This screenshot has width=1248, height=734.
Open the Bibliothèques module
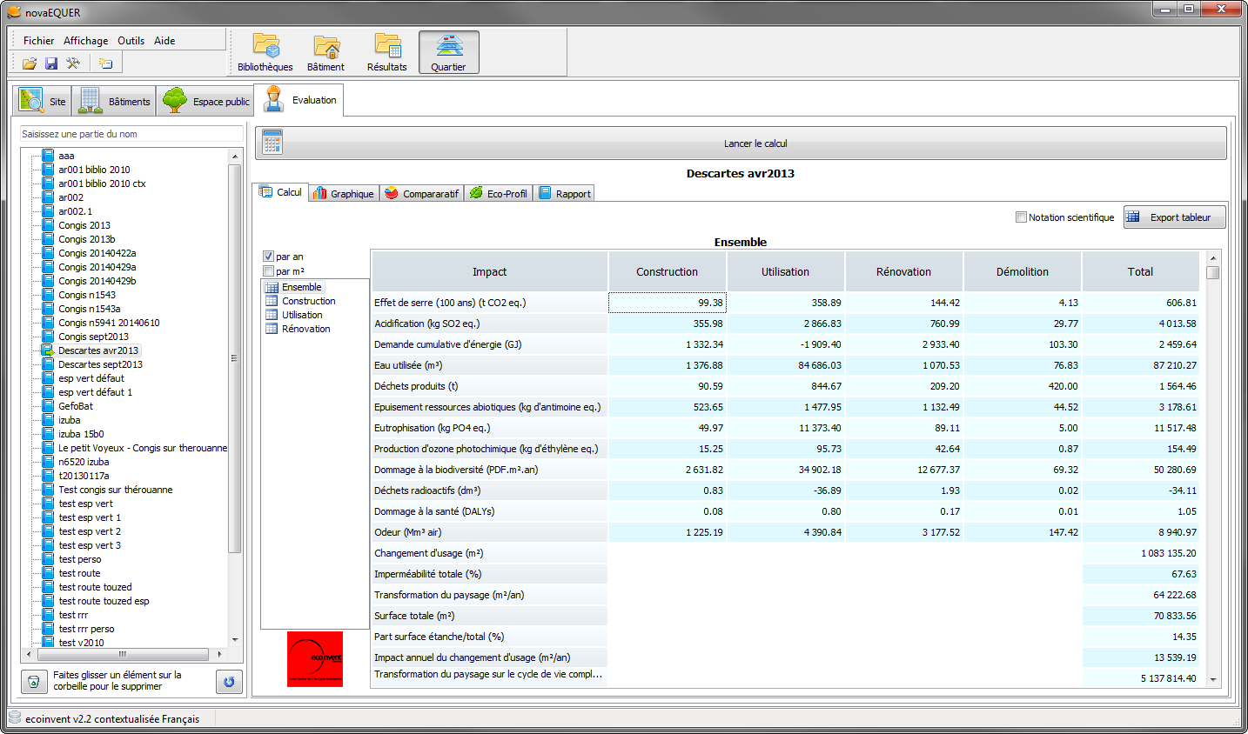(265, 52)
